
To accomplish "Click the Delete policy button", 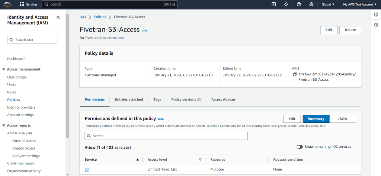I will tap(350, 30).
